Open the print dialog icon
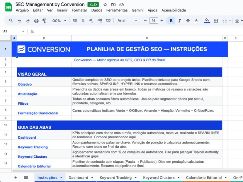 coord(36,21)
